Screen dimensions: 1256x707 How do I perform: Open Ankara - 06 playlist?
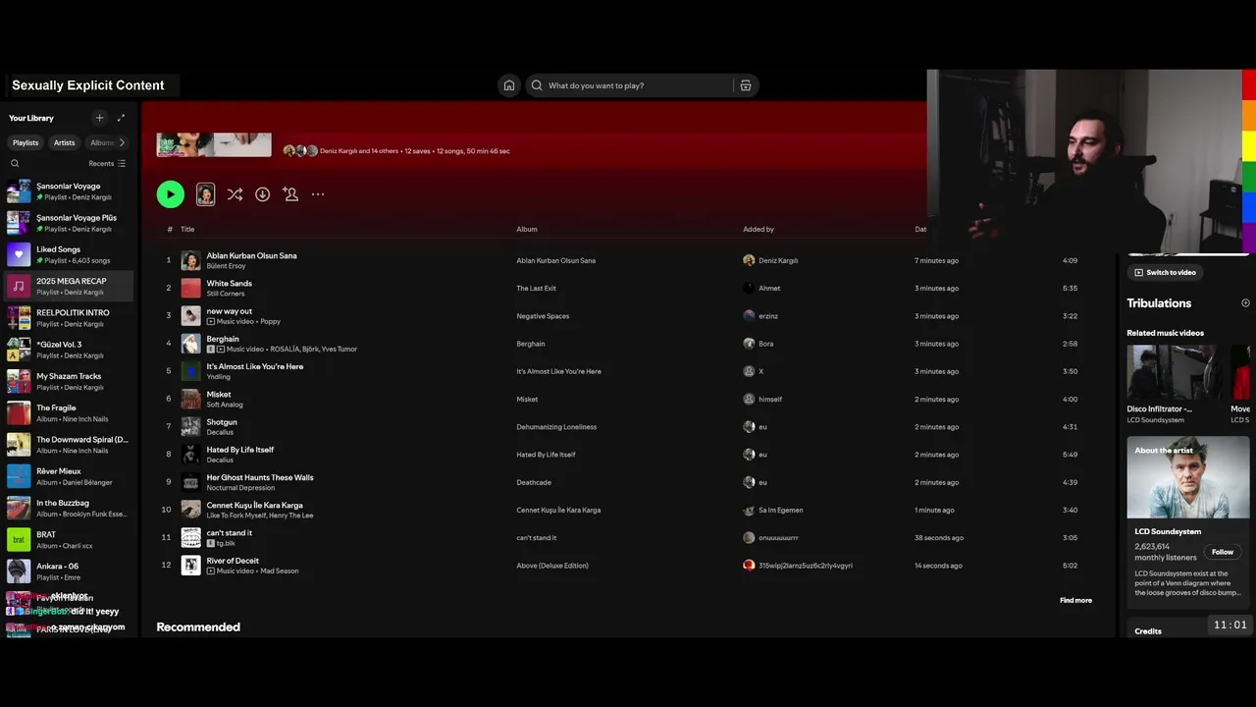point(67,571)
